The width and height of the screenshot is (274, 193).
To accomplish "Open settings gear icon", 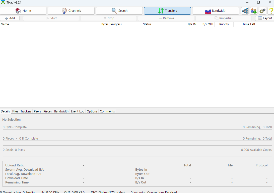I will click(x=262, y=11).
